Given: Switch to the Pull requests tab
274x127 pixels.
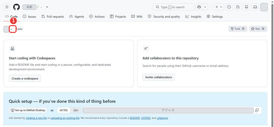Looking at the screenshot, I should pyautogui.click(x=53, y=16).
